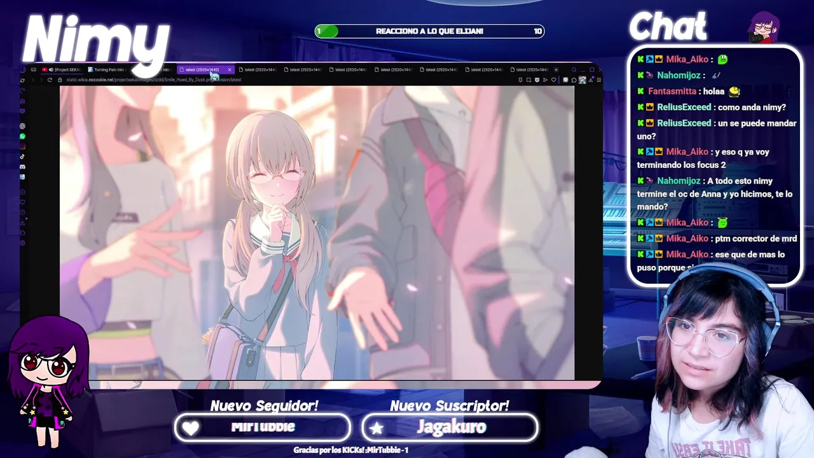Open extensions cube icon in the sidebar
The width and height of the screenshot is (814, 458).
[x=22, y=233]
